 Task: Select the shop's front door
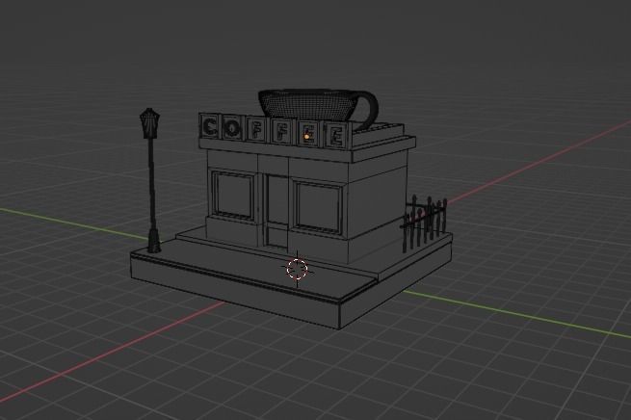click(277, 211)
